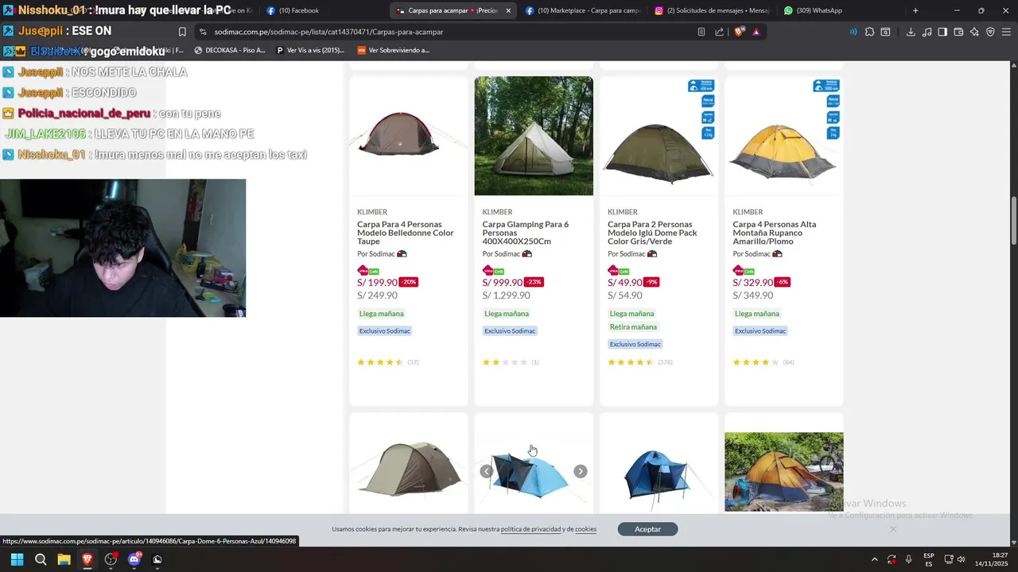Open the browser hamburger main menu
Screen dimensions: 1018x572
[1006, 32]
